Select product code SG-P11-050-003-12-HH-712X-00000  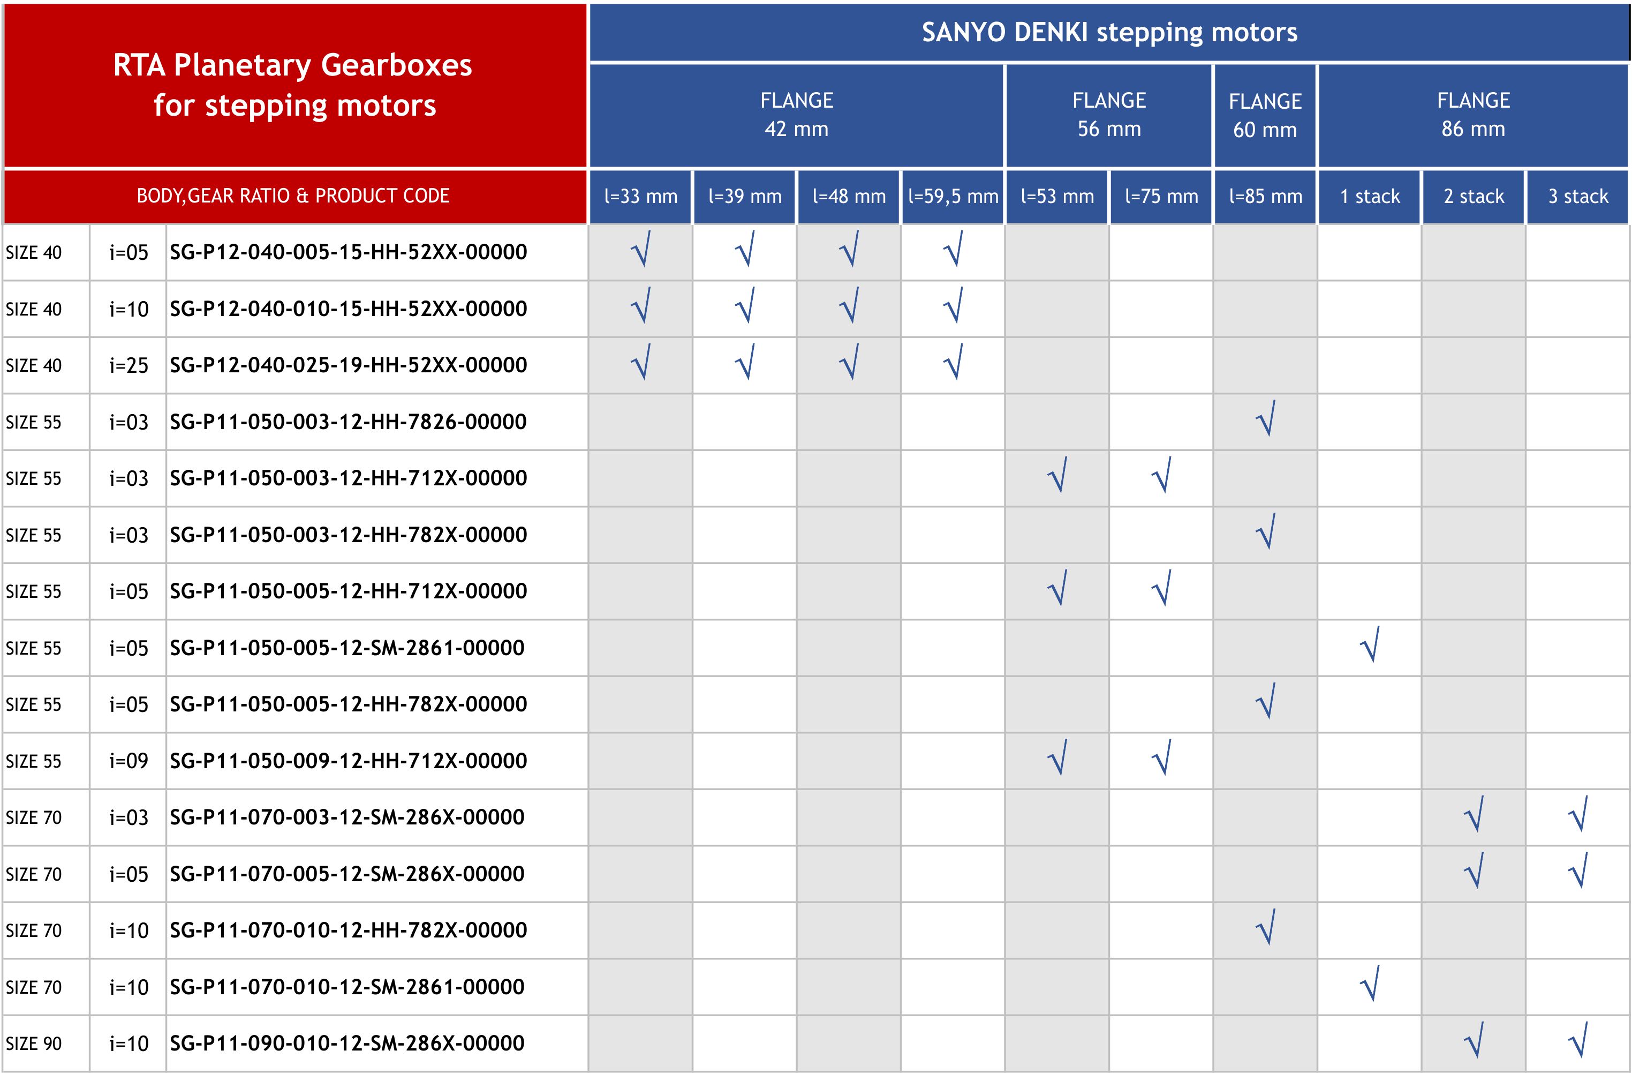(349, 478)
